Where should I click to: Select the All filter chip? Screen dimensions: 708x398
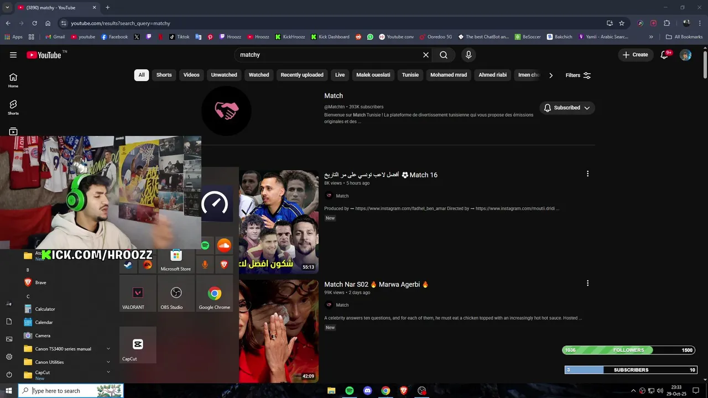(142, 75)
